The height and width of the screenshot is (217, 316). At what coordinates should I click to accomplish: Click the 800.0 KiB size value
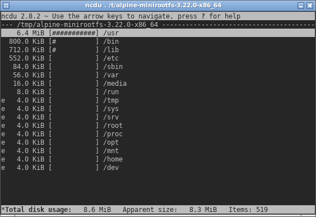click(x=26, y=41)
